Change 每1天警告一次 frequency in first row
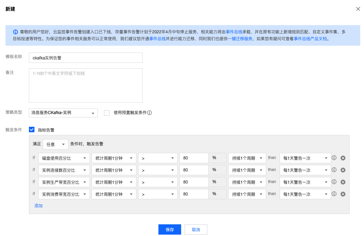The height and width of the screenshot is (236, 364). tap(305, 158)
